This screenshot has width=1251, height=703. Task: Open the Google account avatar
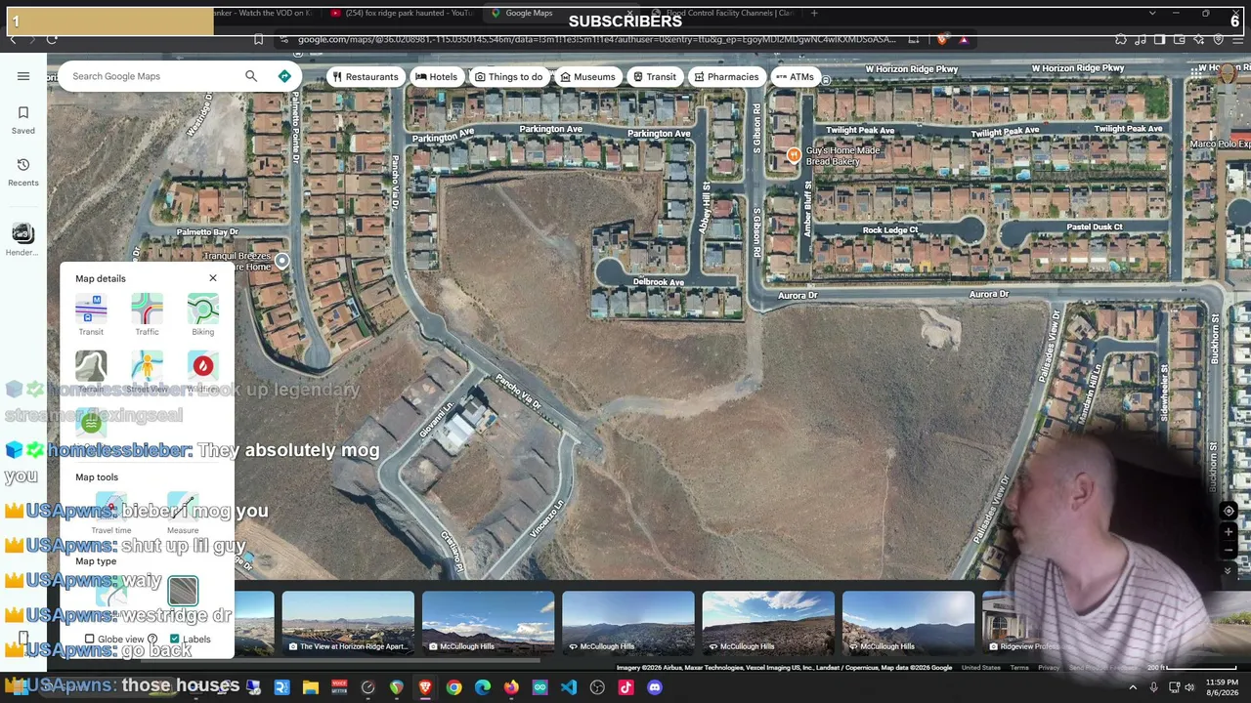[1229, 74]
